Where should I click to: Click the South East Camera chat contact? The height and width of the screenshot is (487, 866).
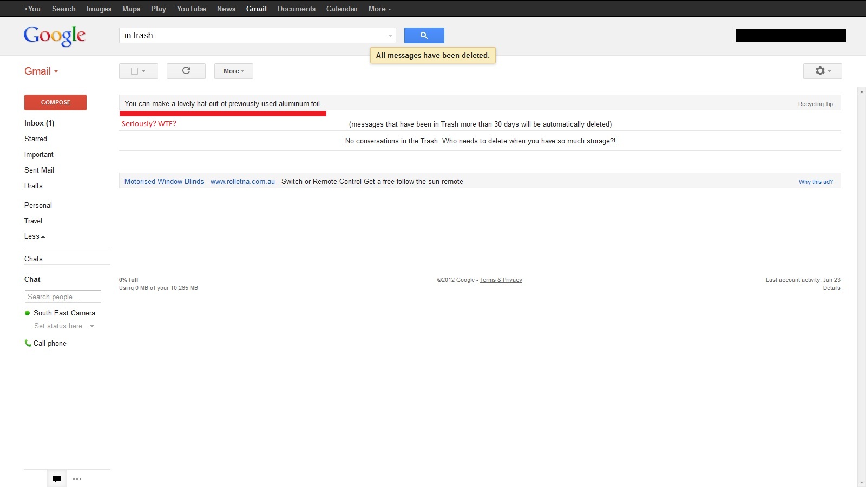click(x=64, y=313)
